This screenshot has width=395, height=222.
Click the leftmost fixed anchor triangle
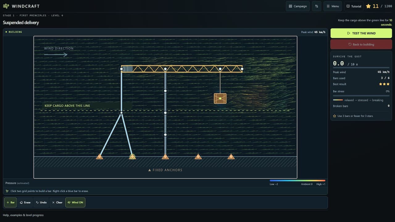pyautogui.click(x=99, y=157)
